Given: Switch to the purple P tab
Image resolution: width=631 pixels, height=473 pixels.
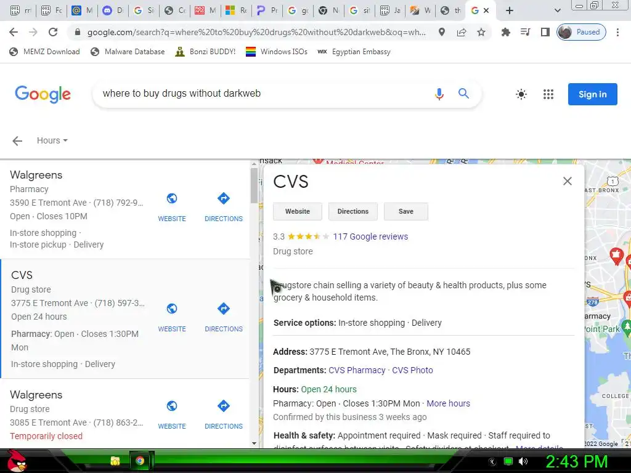Looking at the screenshot, I should point(266,11).
